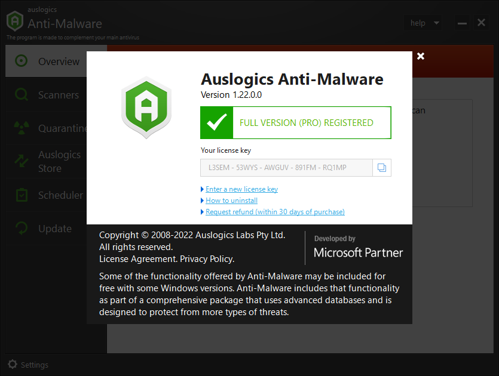Image resolution: width=499 pixels, height=376 pixels.
Task: Open the help dropdown menu
Action: tap(423, 23)
